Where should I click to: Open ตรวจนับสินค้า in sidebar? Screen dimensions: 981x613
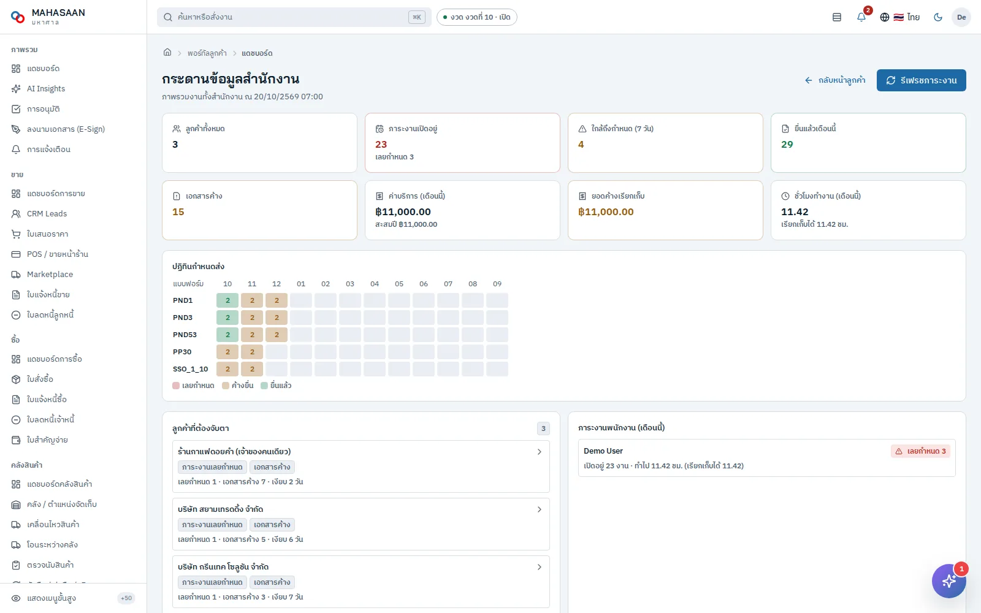(74, 565)
